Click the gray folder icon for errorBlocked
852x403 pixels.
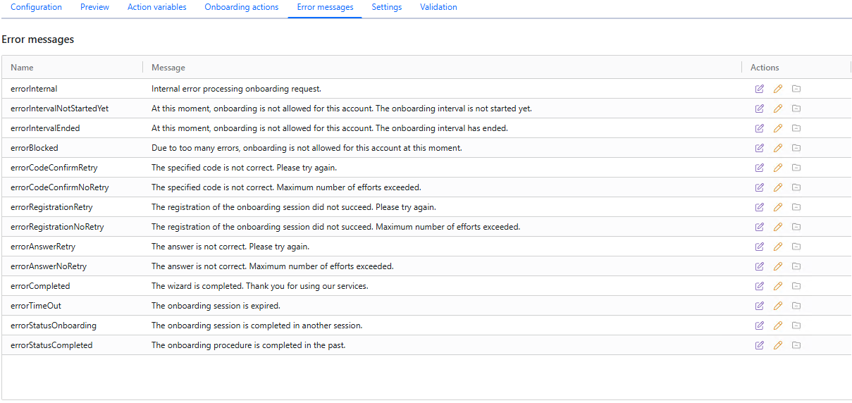[x=796, y=148]
